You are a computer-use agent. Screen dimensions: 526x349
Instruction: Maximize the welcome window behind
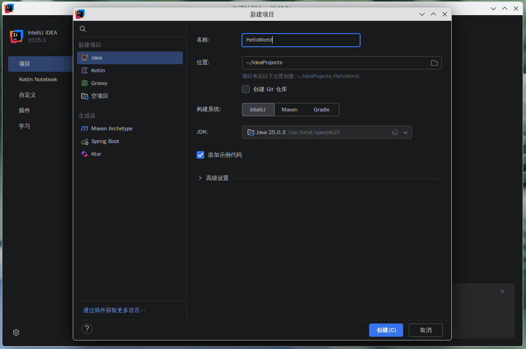coord(505,9)
